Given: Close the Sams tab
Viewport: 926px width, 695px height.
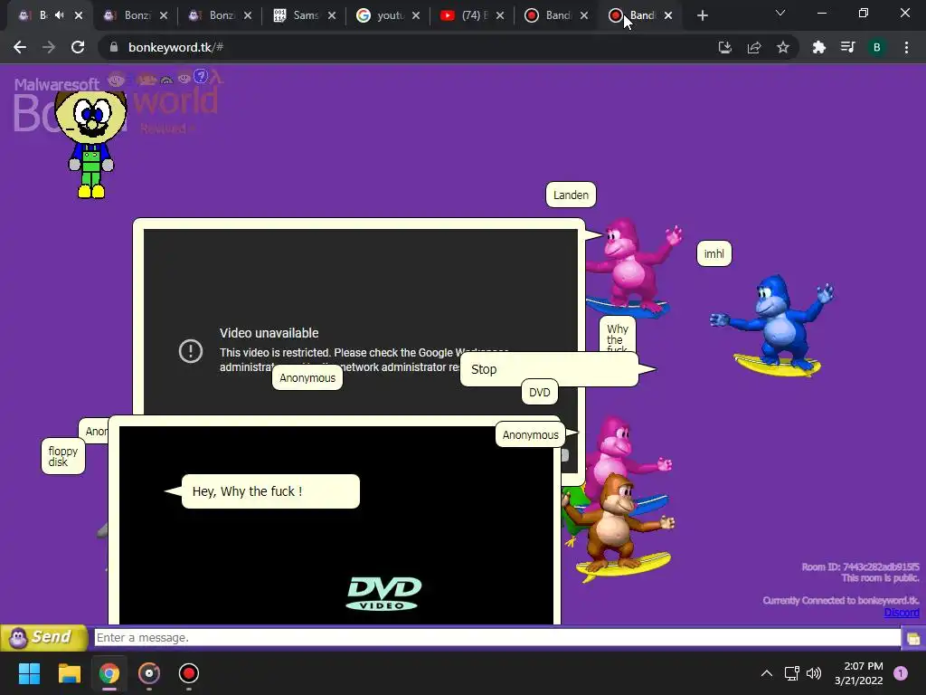Looking at the screenshot, I should click(x=332, y=15).
